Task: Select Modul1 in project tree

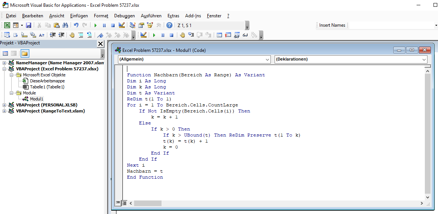Action: (36, 99)
